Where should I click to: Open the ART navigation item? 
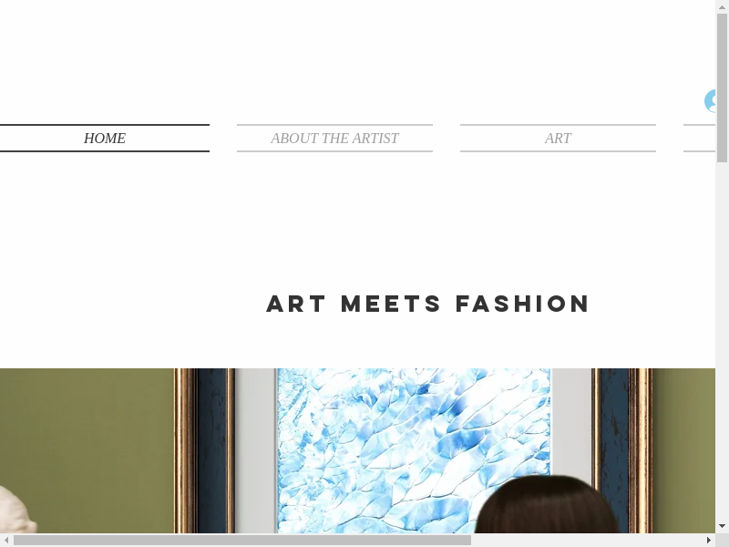558,139
